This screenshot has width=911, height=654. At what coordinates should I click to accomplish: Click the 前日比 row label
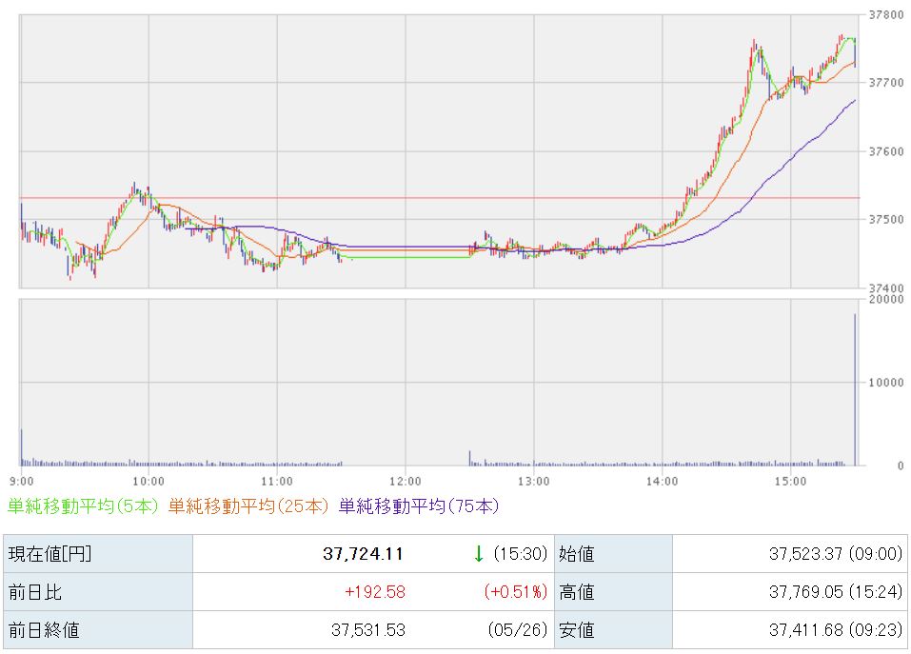98,592
